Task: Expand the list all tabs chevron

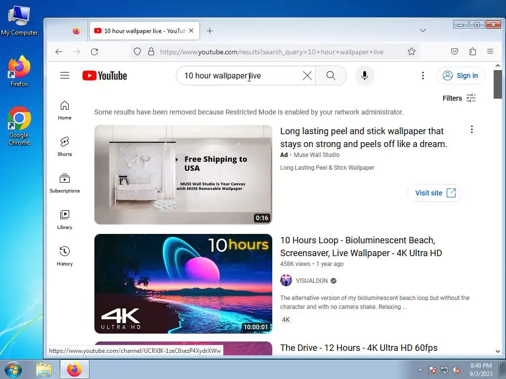Action: tap(423, 31)
